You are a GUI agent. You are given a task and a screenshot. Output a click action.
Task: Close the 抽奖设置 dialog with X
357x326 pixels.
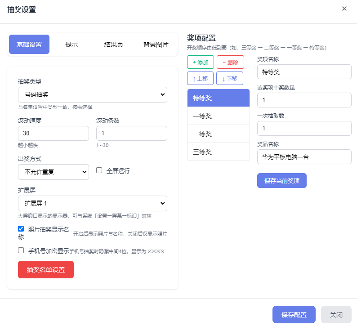[344, 9]
